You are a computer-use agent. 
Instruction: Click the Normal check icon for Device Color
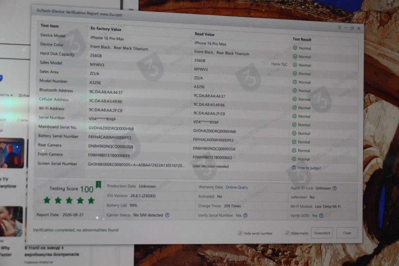pos(295,56)
